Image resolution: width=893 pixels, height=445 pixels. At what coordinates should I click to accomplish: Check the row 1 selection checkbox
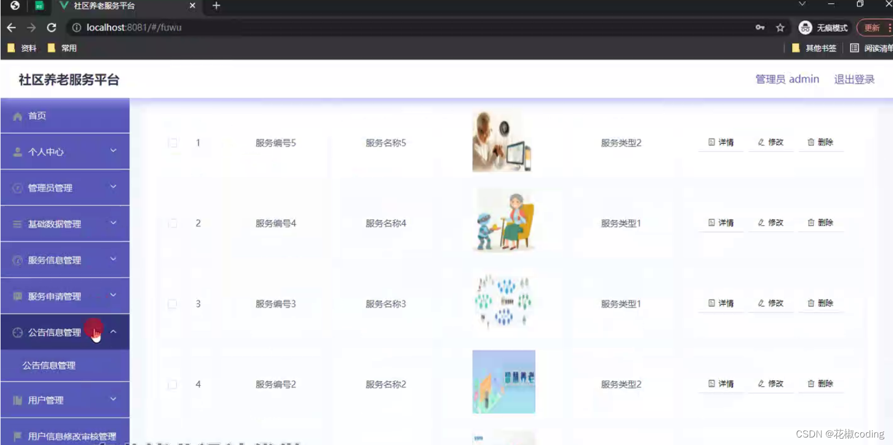click(x=172, y=143)
